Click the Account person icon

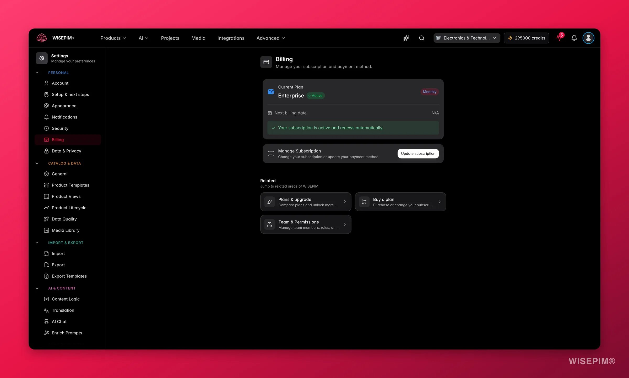[x=46, y=83]
